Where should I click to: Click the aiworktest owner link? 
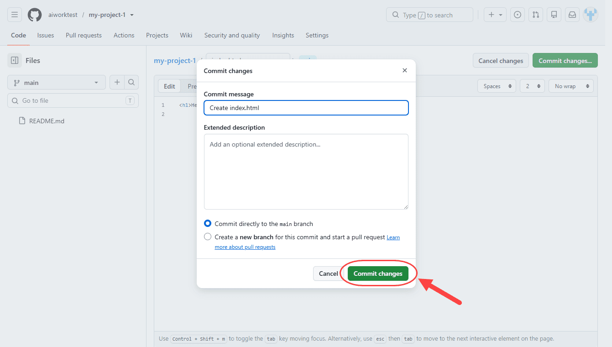pos(64,15)
